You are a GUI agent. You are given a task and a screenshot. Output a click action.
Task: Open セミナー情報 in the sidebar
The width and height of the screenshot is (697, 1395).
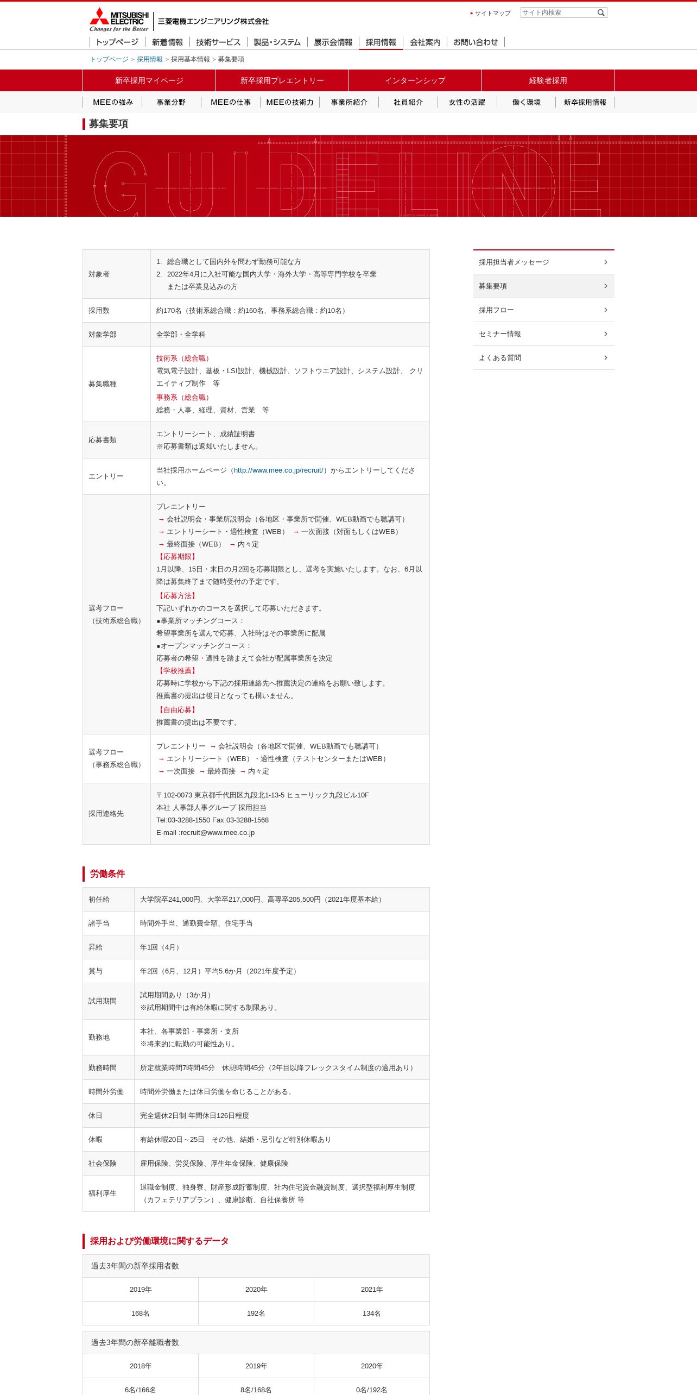[544, 334]
